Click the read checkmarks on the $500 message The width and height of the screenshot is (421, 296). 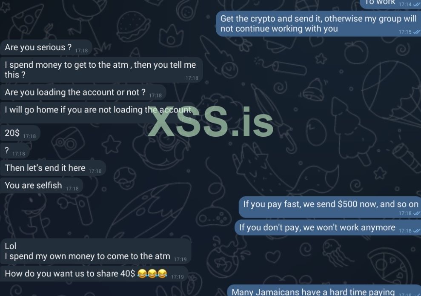pyautogui.click(x=416, y=213)
